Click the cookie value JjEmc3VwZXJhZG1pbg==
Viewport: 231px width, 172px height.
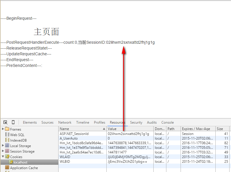pyautogui.click(x=127, y=162)
